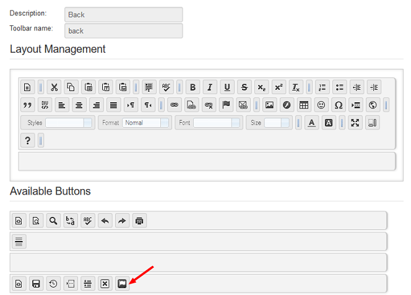Click the Find magnifier icon in Available Buttons

[x=53, y=221]
